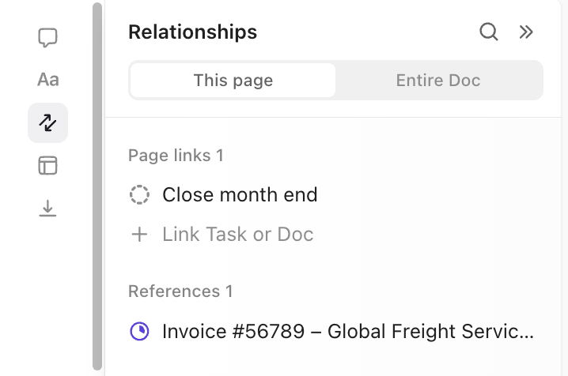
Task: Switch to the This page tab
Action: click(233, 81)
